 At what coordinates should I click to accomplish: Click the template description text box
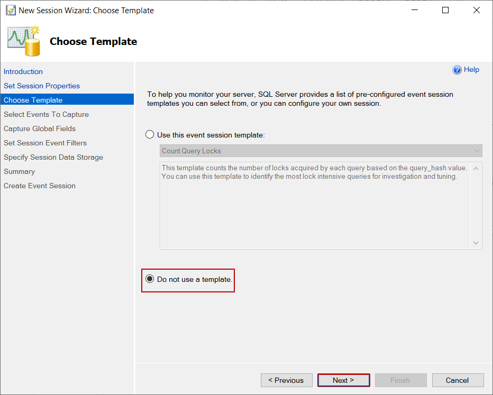[x=315, y=205]
